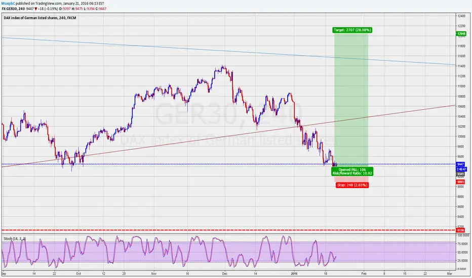Click the Dec date axis label
Screen dimensions: 472x278
coord(224,273)
